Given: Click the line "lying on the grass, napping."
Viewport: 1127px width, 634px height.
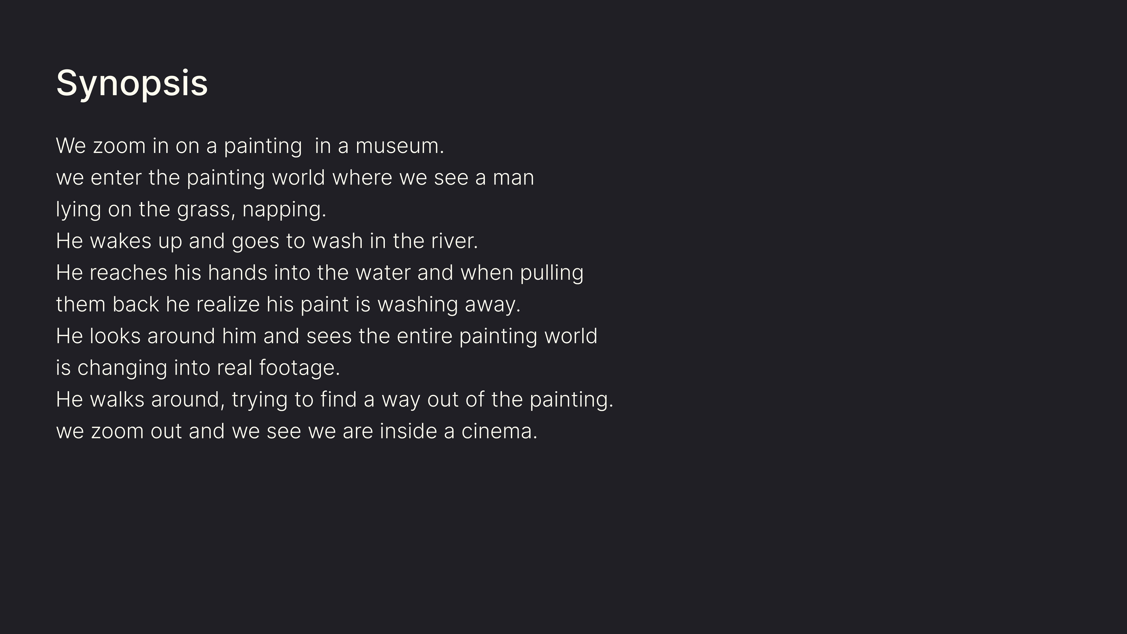Looking at the screenshot, I should click(x=191, y=209).
